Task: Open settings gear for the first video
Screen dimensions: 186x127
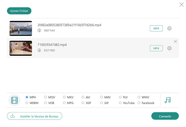Action: click(169, 28)
